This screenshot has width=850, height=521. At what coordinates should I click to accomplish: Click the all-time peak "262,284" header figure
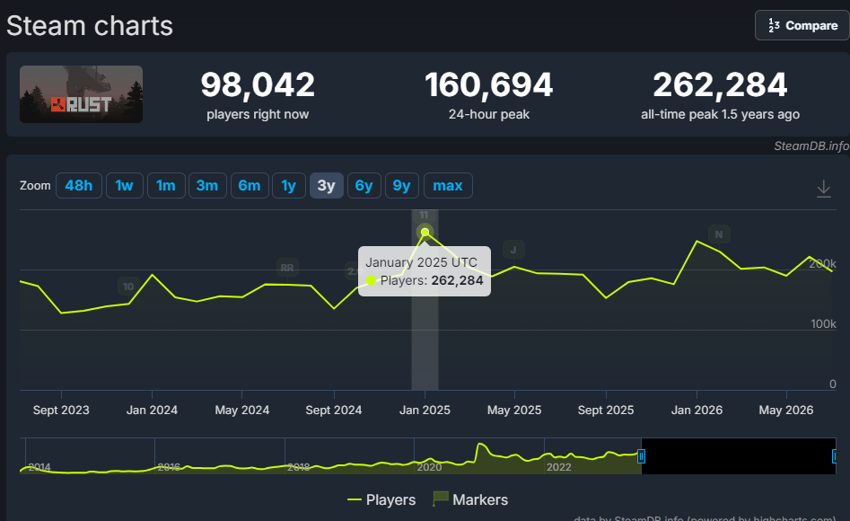coord(720,85)
